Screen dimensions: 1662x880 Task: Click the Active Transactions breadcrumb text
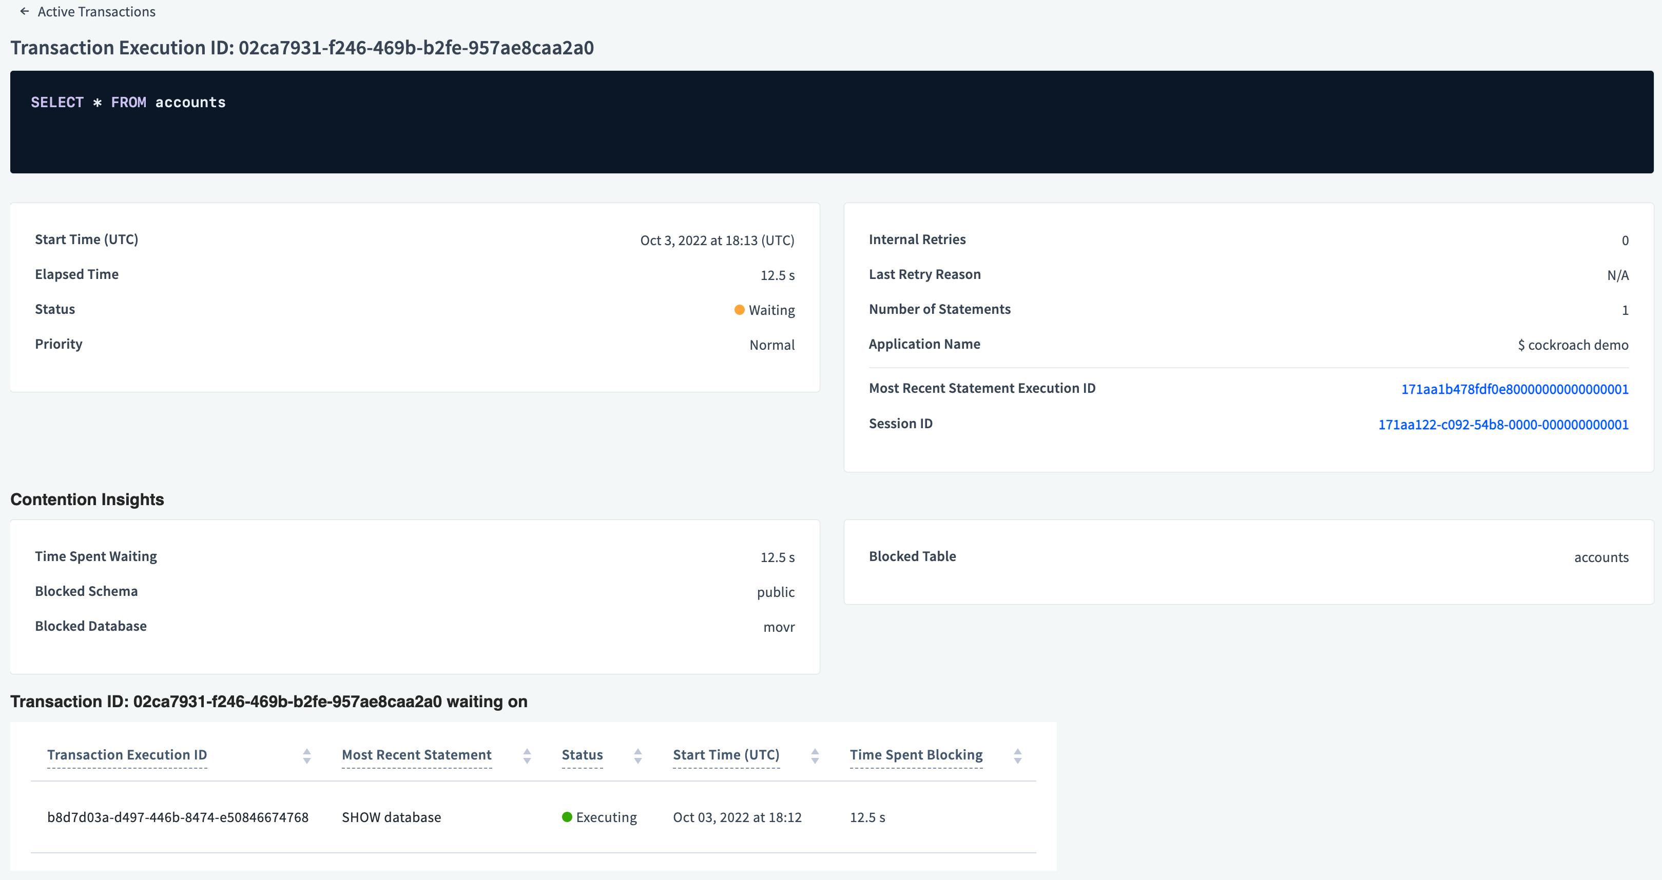(96, 11)
